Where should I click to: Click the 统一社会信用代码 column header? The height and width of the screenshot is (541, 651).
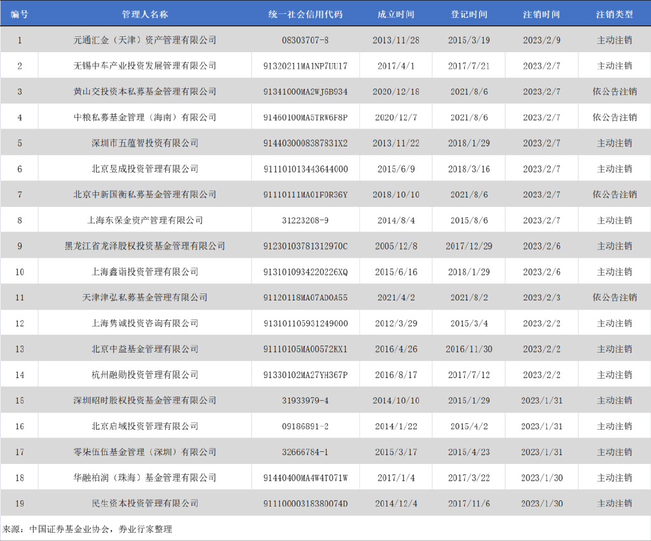(x=305, y=15)
